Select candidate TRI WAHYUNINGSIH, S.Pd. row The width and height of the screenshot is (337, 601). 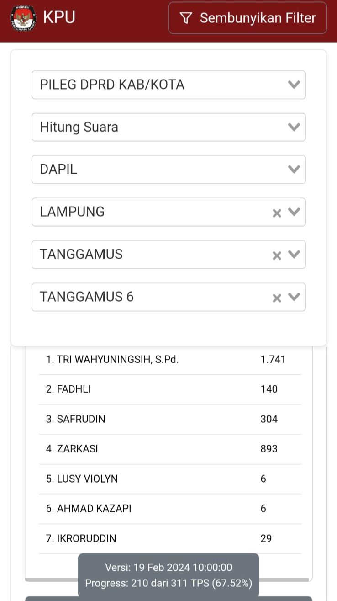(x=170, y=360)
